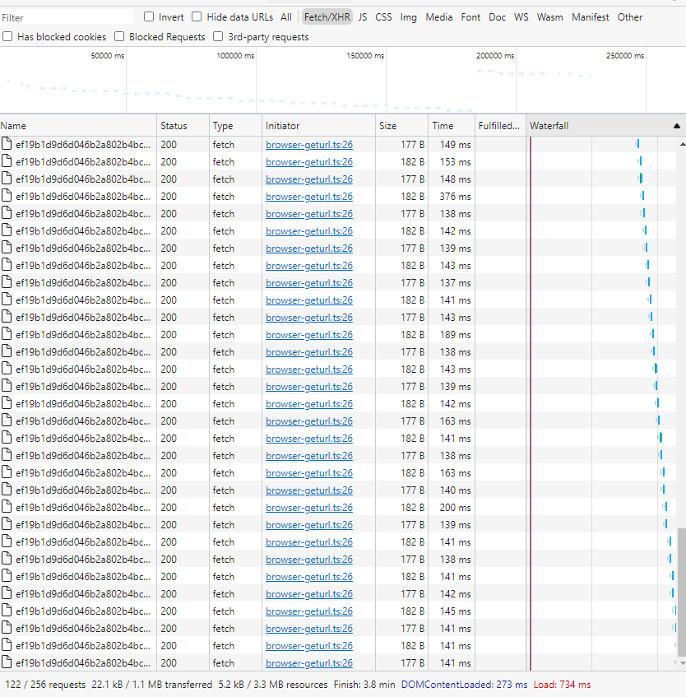Click the waterfall bar of the 140 ms request

tap(663, 490)
